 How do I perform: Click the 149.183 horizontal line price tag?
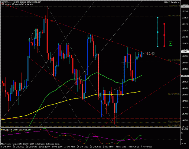coord(185,76)
